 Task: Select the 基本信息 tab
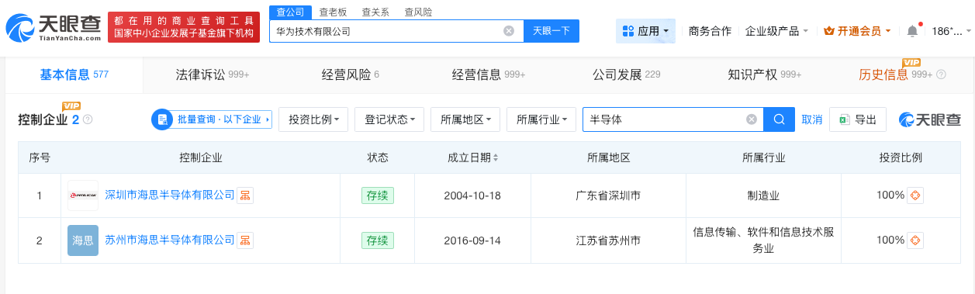tap(74, 75)
